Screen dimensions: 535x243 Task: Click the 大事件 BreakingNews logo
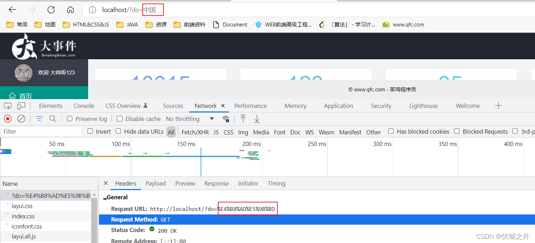(44, 46)
